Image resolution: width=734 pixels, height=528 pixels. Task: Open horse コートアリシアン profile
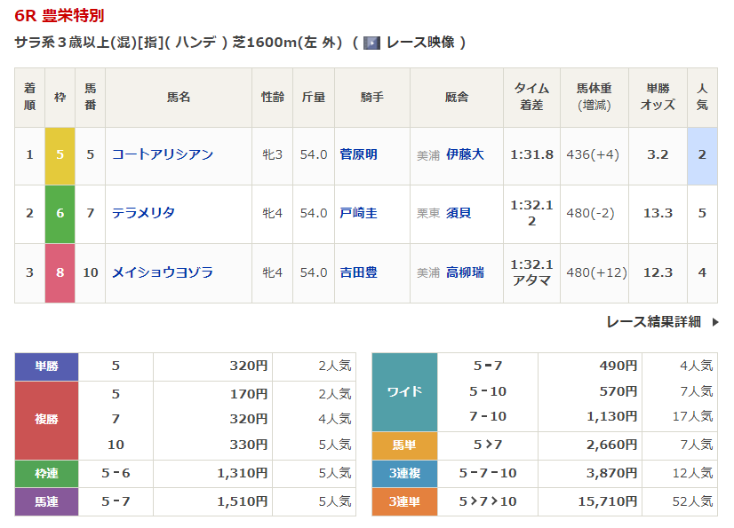click(163, 154)
